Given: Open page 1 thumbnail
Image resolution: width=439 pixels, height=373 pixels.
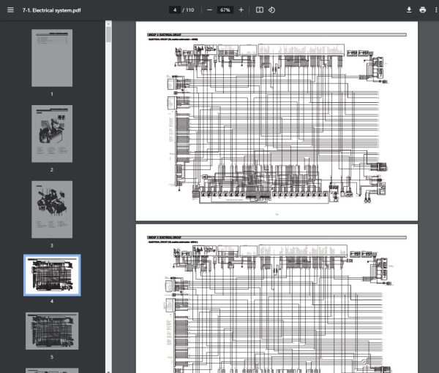Looking at the screenshot, I should tap(52, 58).
